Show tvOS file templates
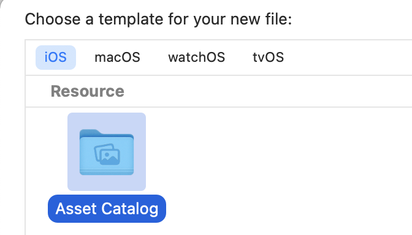The image size is (412, 235). [x=269, y=58]
